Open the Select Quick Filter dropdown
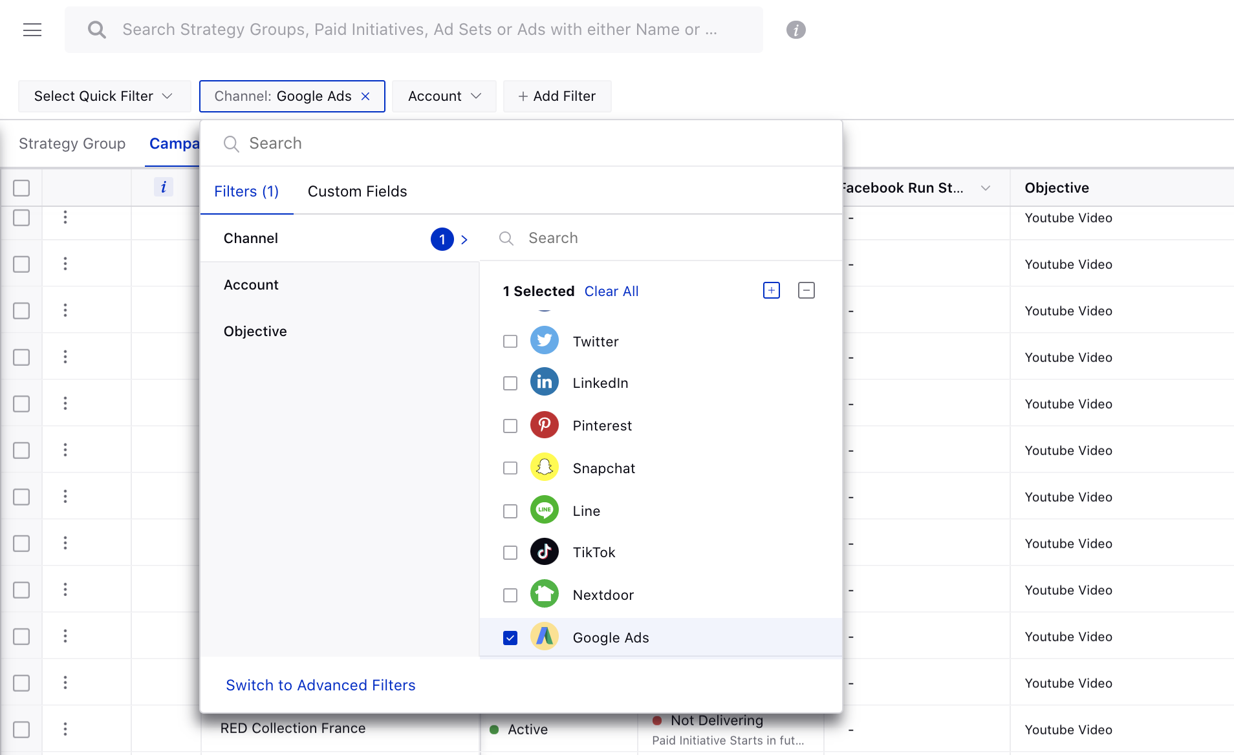 [x=104, y=96]
